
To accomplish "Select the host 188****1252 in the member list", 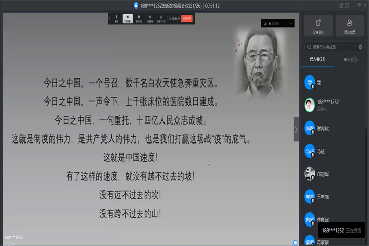I will click(334, 105).
